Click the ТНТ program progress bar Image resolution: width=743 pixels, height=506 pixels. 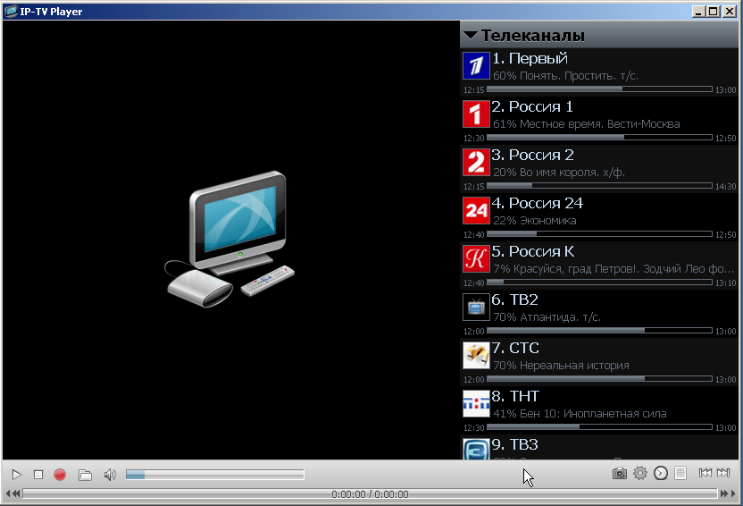point(599,426)
